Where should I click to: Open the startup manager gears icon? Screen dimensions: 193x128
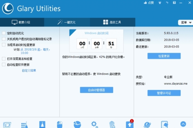point(94,124)
